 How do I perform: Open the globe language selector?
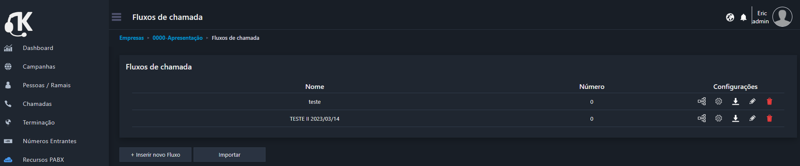(x=730, y=17)
